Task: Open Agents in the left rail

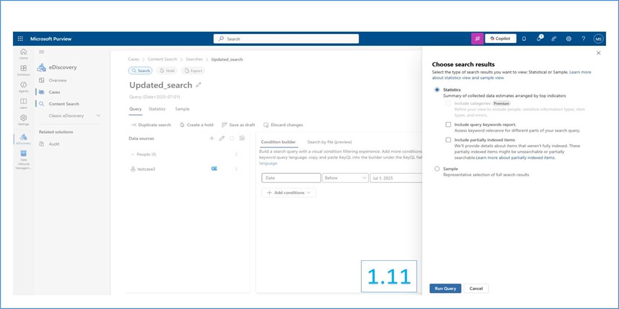Action: [x=23, y=87]
